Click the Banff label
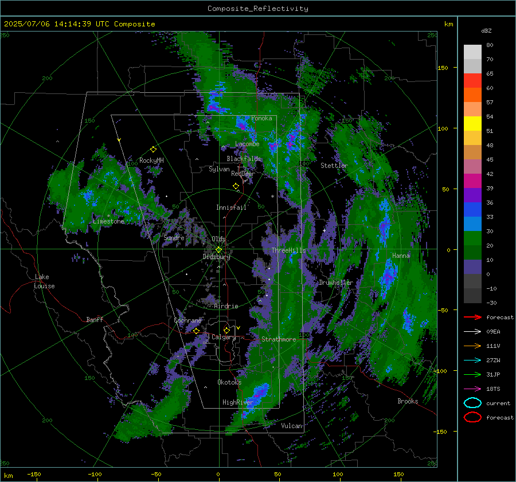Image resolution: width=516 pixels, height=482 pixels. pyautogui.click(x=95, y=319)
